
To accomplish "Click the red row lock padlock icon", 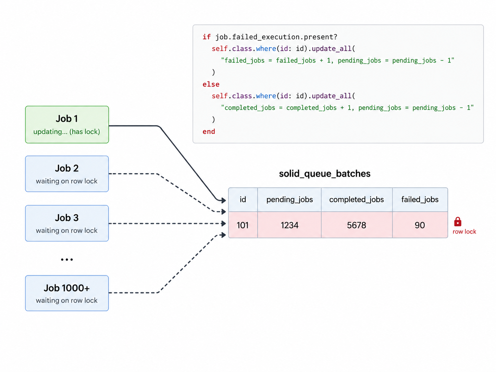I will 458,222.
